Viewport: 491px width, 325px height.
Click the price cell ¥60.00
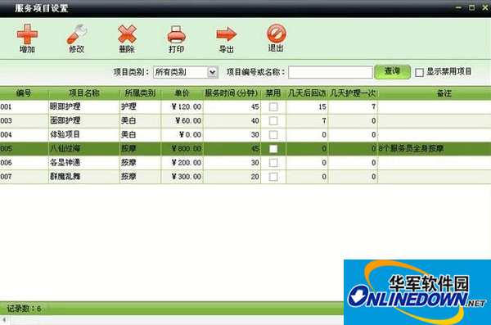(182, 120)
